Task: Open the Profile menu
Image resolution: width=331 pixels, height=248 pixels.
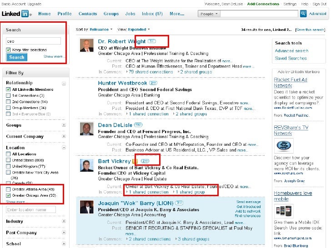Action: [65, 14]
